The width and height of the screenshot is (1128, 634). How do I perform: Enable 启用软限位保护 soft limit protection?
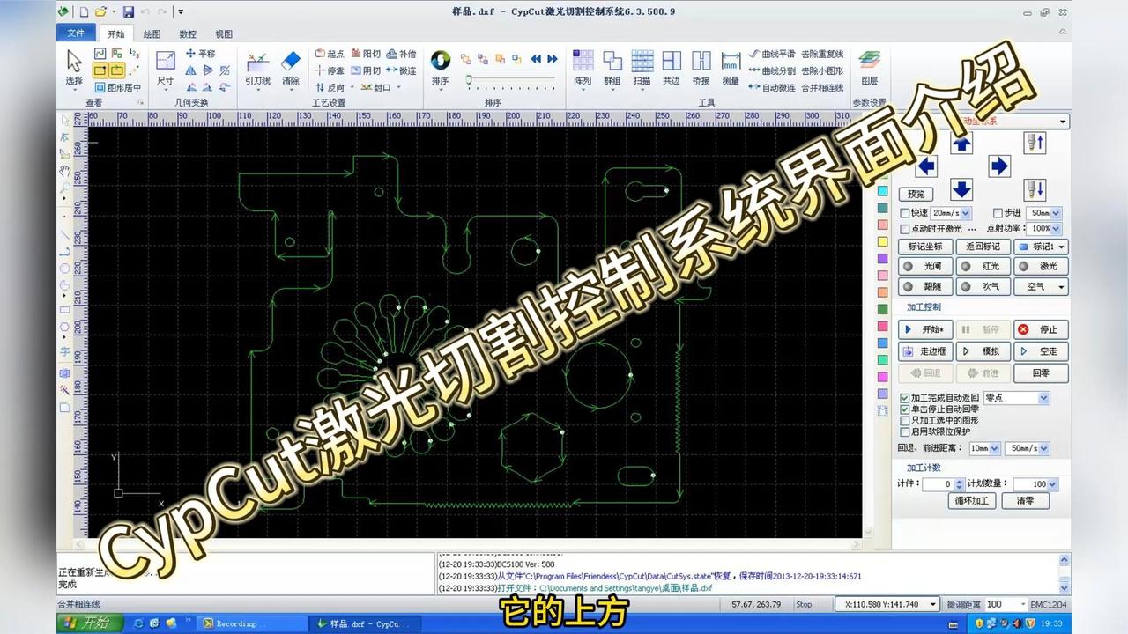click(905, 431)
